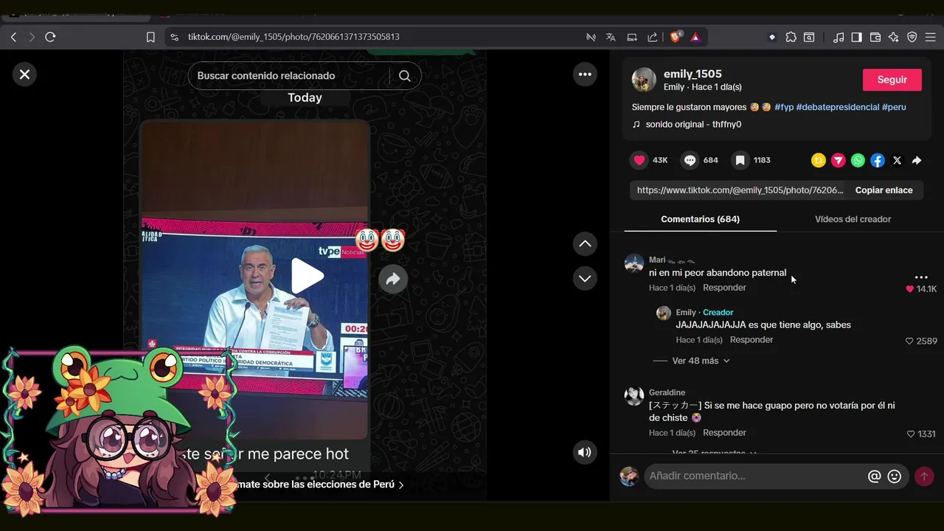This screenshot has height=531, width=944.
Task: Click the share page icon in address bar
Action: pos(653,37)
